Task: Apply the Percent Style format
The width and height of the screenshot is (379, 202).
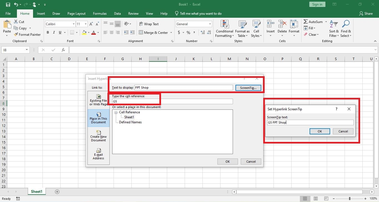Action: [188, 32]
